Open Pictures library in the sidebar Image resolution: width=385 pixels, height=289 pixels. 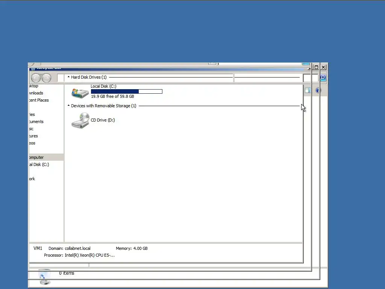(33, 135)
